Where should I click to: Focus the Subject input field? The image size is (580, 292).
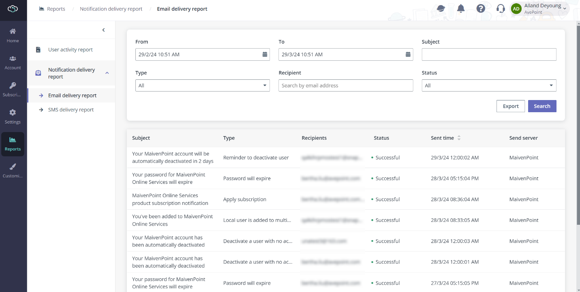pos(489,54)
